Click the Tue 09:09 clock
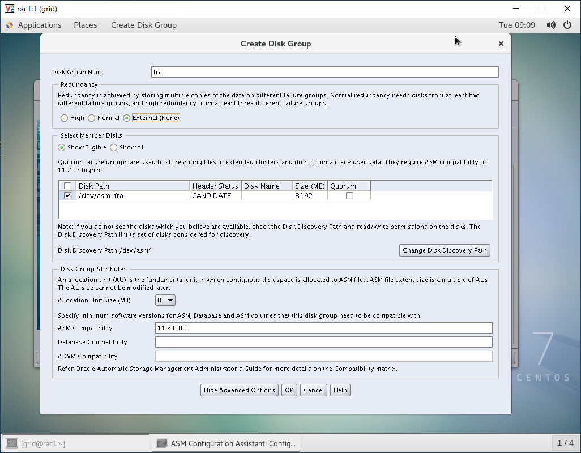 pos(517,25)
